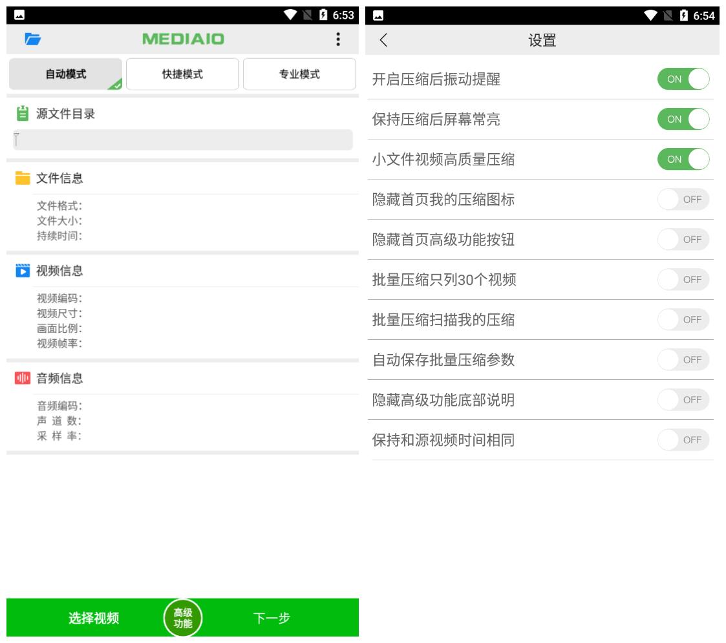Select the 专业模式 tab
Image resolution: width=726 pixels, height=643 pixels.
[x=299, y=74]
